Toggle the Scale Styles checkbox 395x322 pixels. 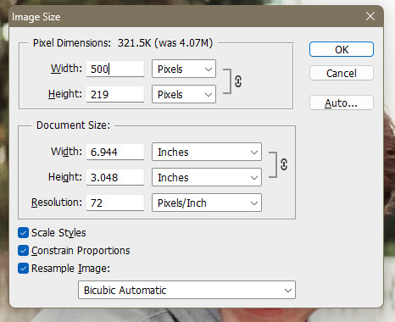point(23,233)
